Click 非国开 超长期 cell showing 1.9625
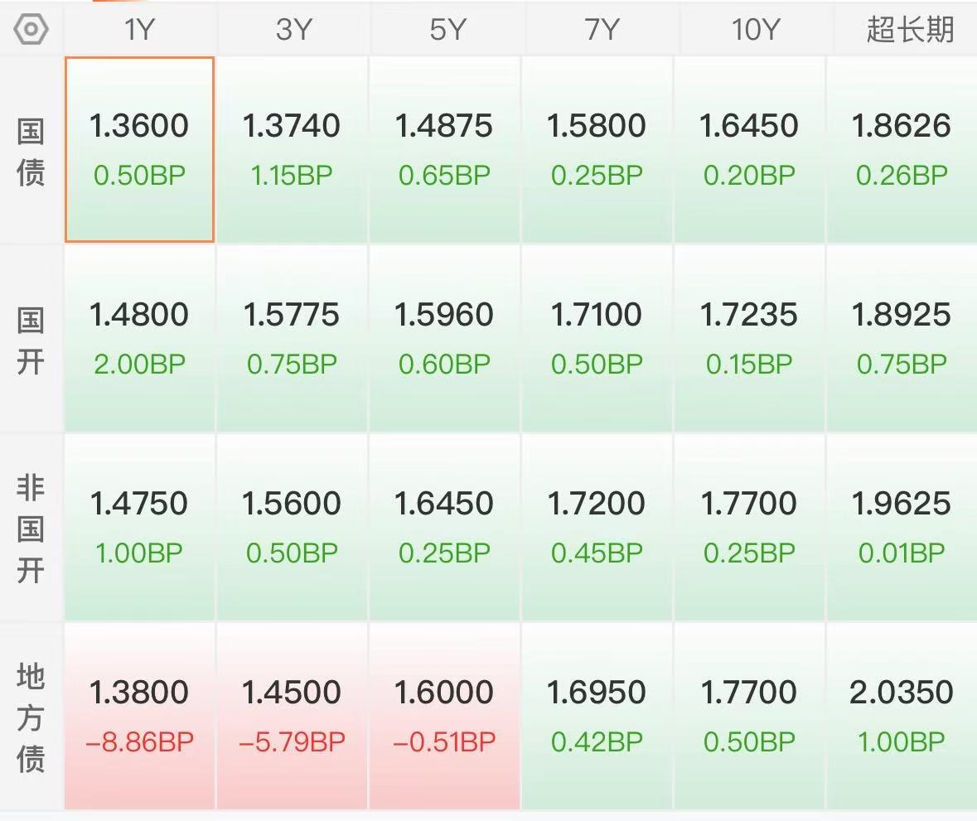This screenshot has height=821, width=977. 902,528
